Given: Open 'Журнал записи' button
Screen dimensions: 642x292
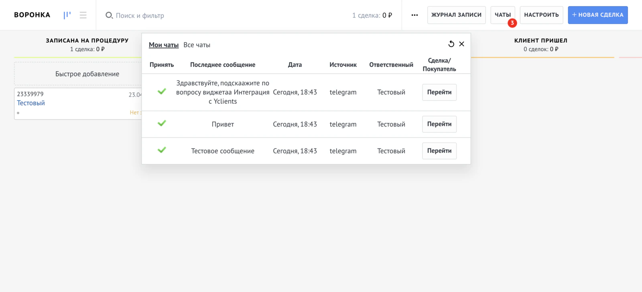Looking at the screenshot, I should (457, 15).
